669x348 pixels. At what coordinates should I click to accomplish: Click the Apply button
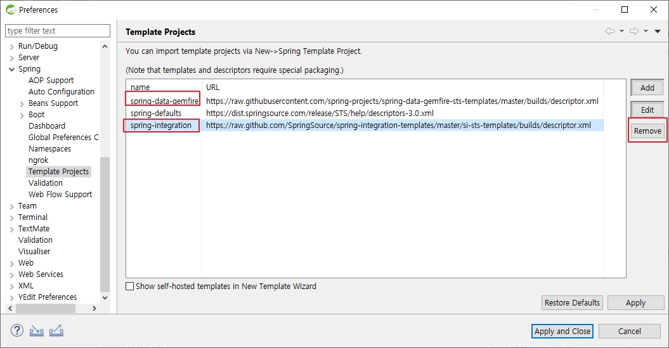pyautogui.click(x=636, y=303)
